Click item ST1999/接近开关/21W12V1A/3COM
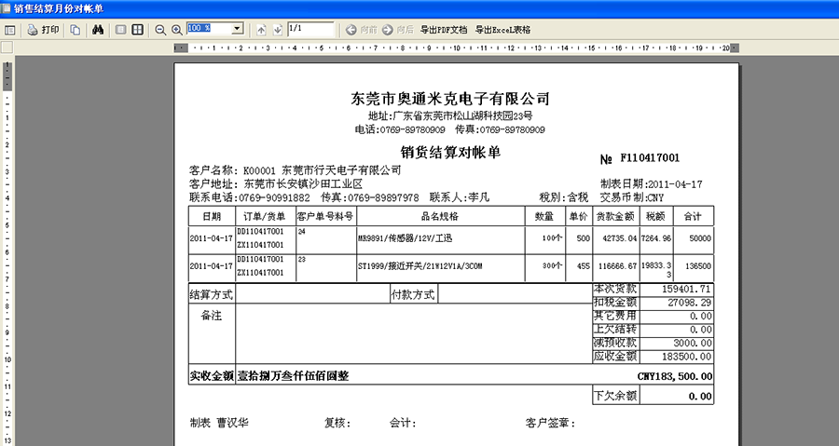This screenshot has width=839, height=446. tap(420, 266)
